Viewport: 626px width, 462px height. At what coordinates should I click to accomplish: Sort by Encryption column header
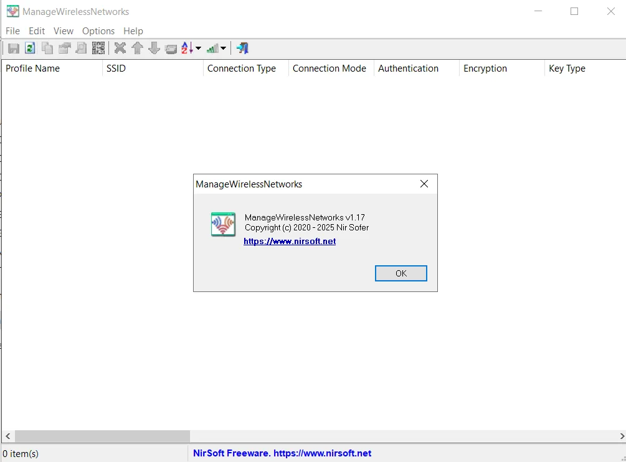(x=502, y=68)
